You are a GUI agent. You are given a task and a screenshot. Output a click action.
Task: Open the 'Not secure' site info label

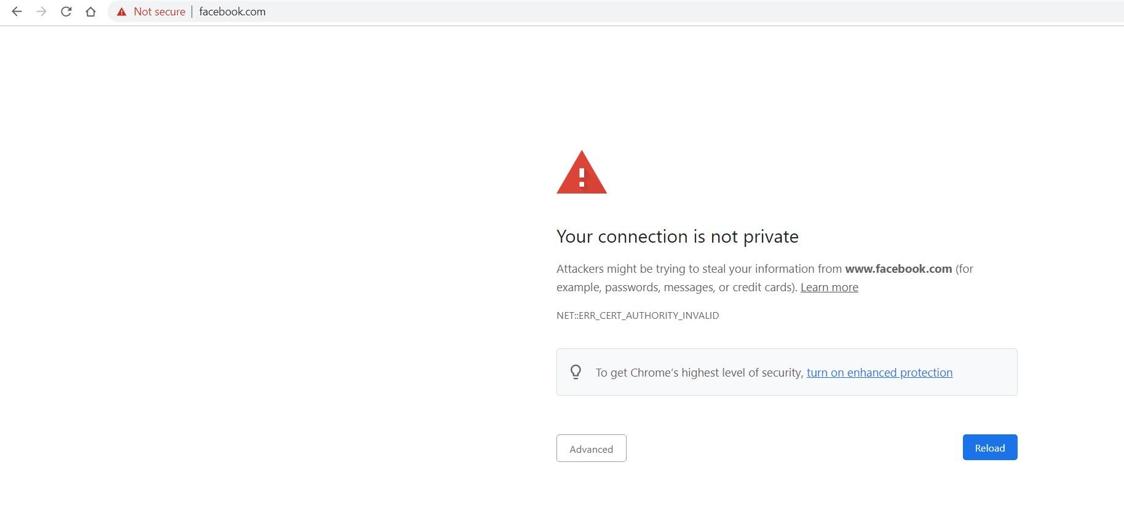(x=159, y=12)
